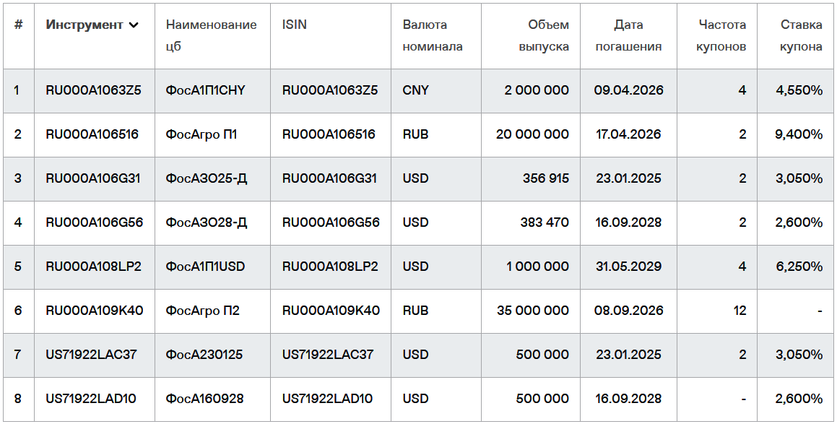
Task: Open instrument RU000A1063Z5 in first column
Action: (93, 90)
